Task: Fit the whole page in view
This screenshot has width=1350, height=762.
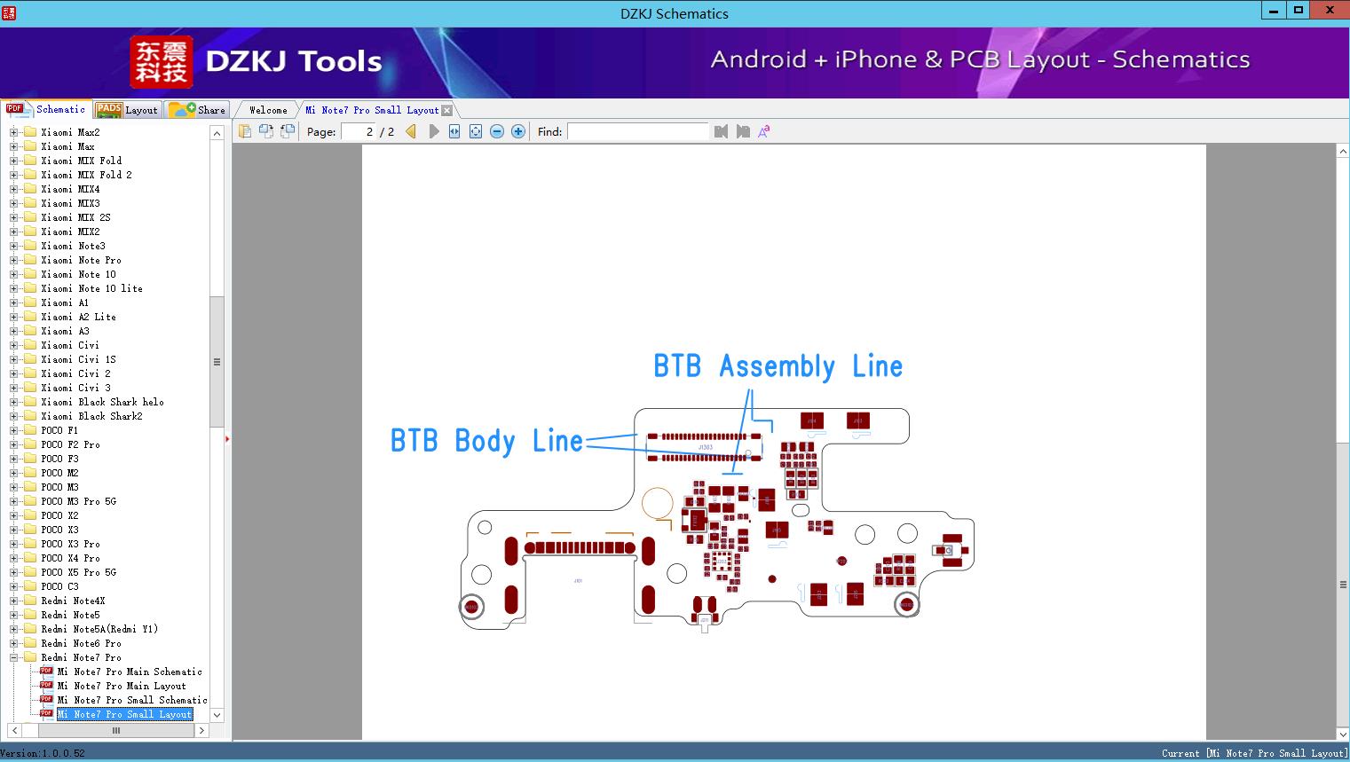Action: tap(476, 131)
